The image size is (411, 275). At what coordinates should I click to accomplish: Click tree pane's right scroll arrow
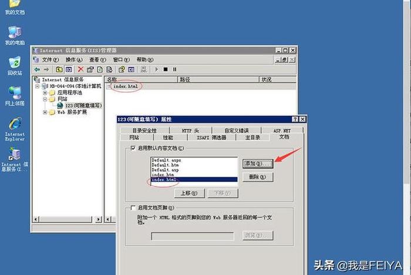[x=99, y=219]
